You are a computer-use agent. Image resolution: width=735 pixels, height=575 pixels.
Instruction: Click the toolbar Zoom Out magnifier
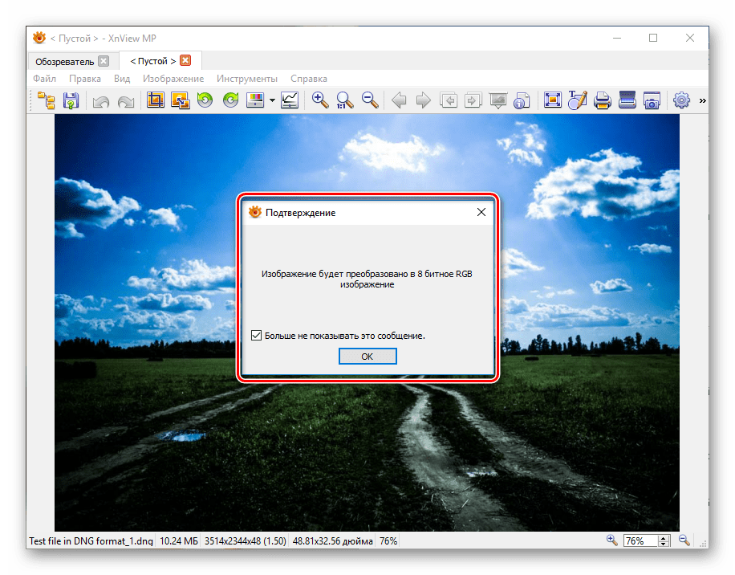click(370, 100)
